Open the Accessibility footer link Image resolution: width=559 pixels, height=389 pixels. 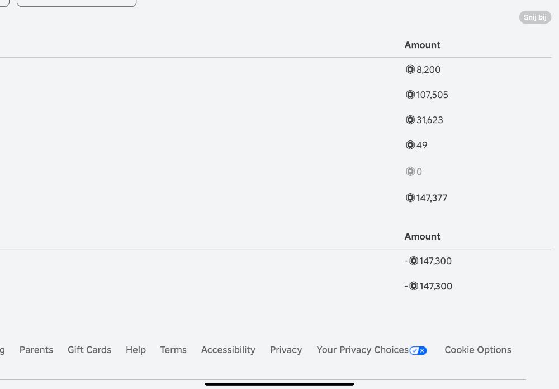pyautogui.click(x=228, y=350)
